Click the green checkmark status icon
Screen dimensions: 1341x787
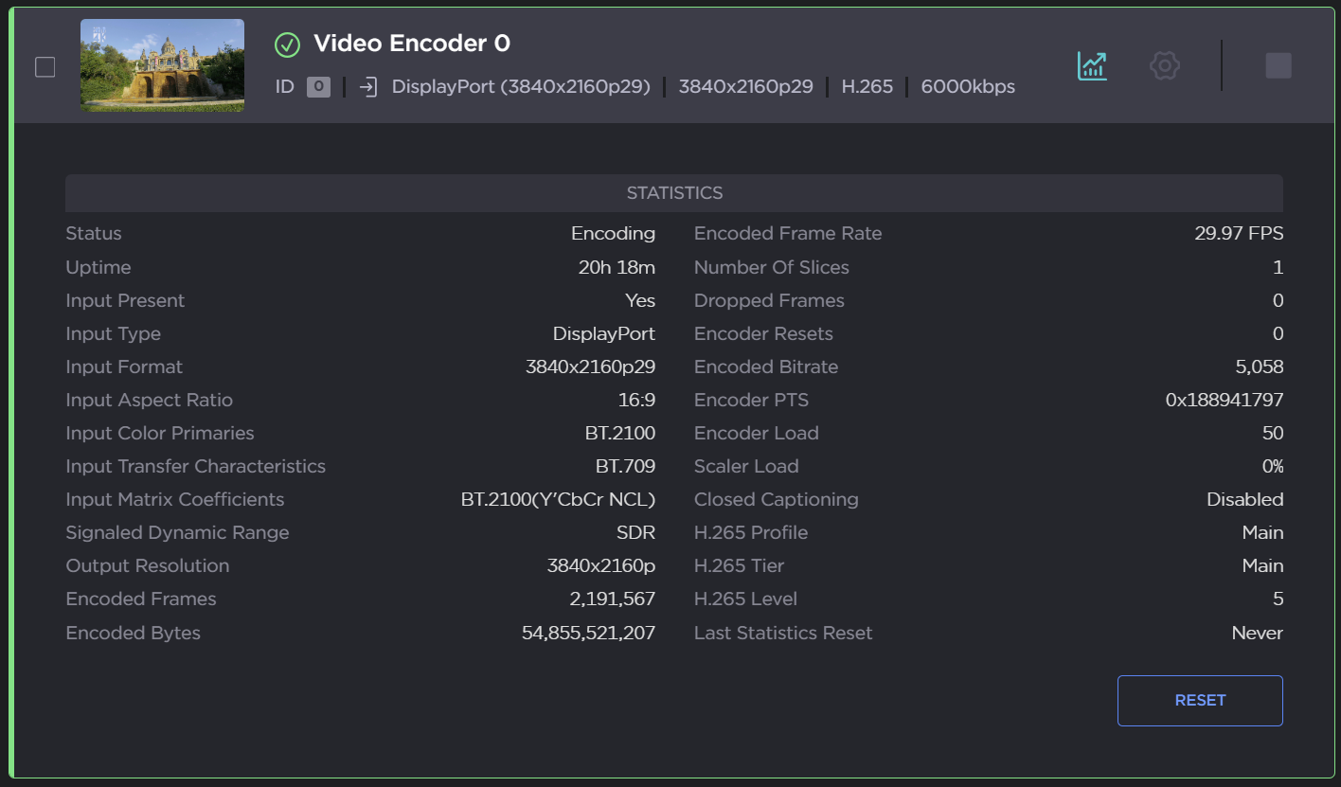coord(287,45)
